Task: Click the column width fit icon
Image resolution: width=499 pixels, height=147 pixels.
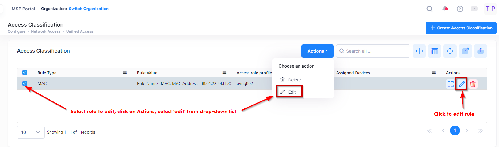Action: 419,51
